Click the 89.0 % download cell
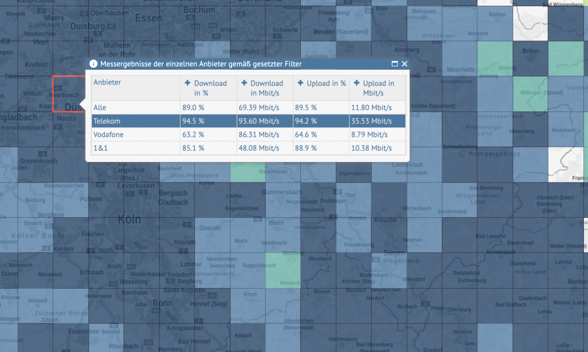This screenshot has height=352, width=588. click(208, 108)
